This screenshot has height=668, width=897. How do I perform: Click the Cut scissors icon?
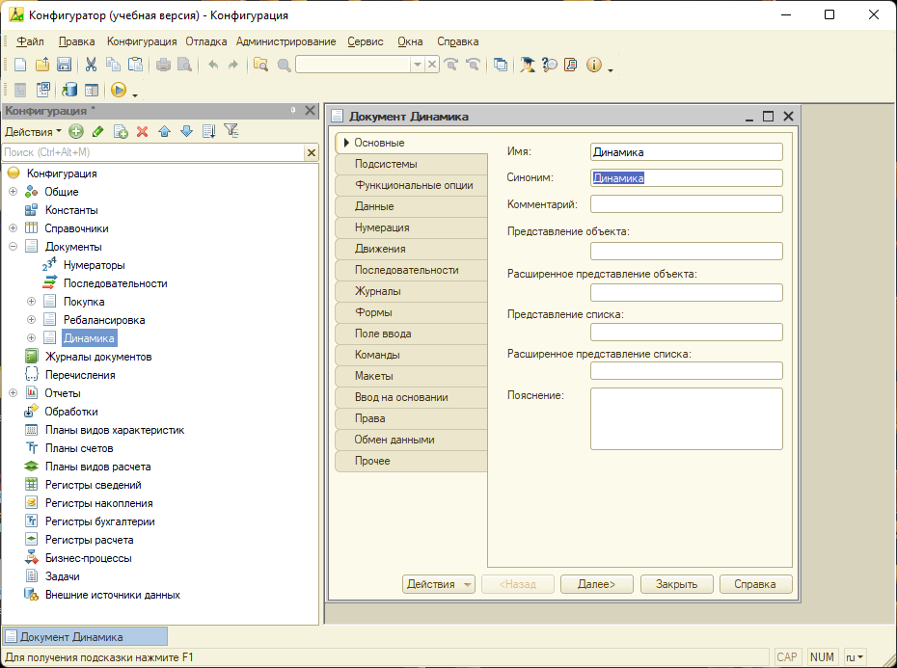(91, 65)
